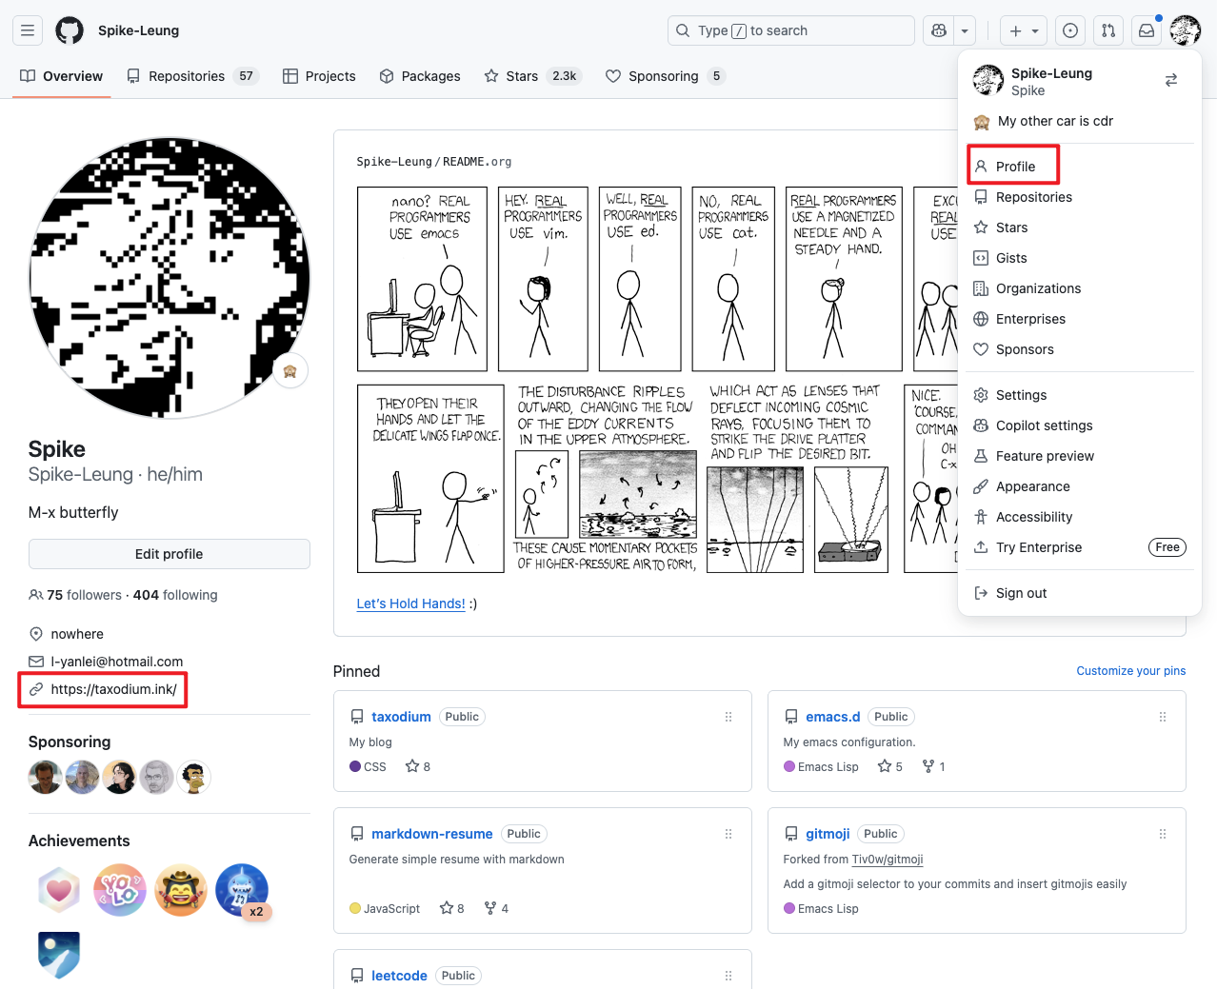This screenshot has width=1217, height=989.
Task: Click the status emoji badge on avatar
Action: [290, 371]
